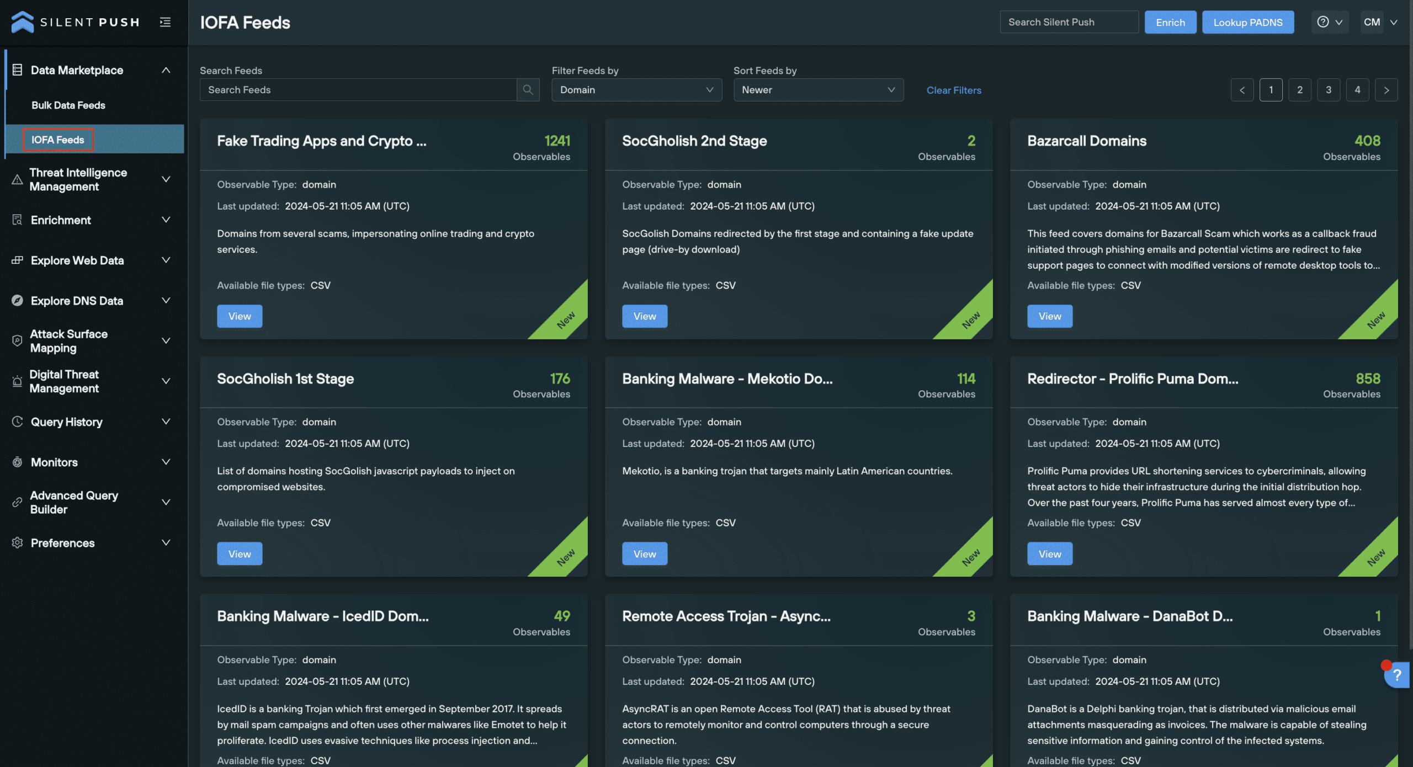The image size is (1413, 767).
Task: Click the Enrich button
Action: [1170, 22]
